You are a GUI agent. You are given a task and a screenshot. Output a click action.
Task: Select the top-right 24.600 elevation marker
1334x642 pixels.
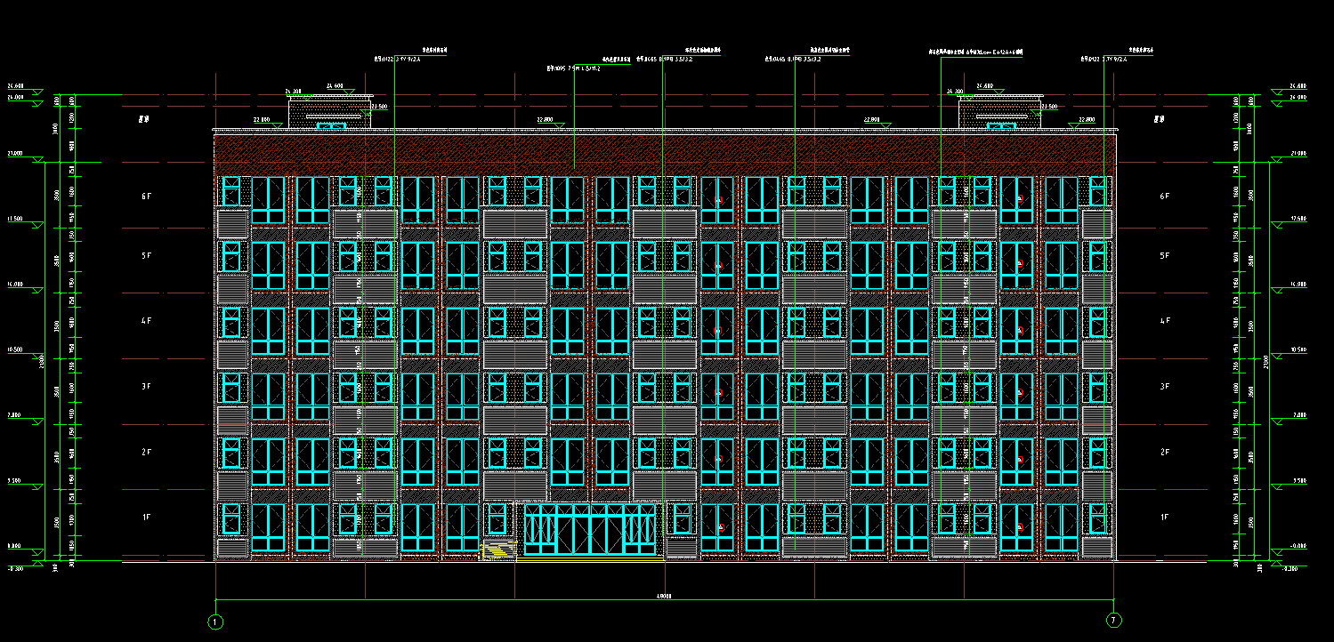point(1298,86)
